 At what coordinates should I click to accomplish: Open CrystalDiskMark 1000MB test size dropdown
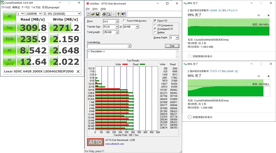(34, 13)
